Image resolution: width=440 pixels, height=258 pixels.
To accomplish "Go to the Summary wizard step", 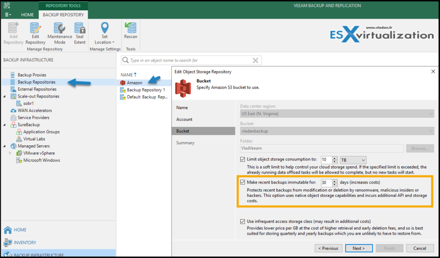I will (185, 143).
